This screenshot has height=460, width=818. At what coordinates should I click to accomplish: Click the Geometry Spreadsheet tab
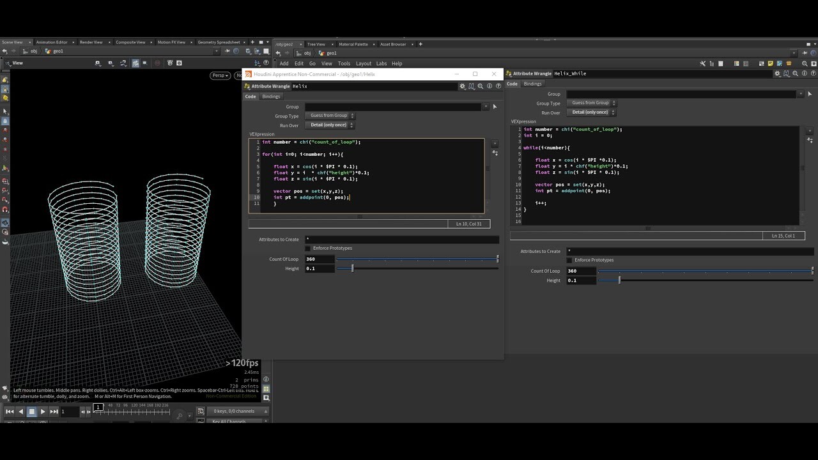click(220, 42)
